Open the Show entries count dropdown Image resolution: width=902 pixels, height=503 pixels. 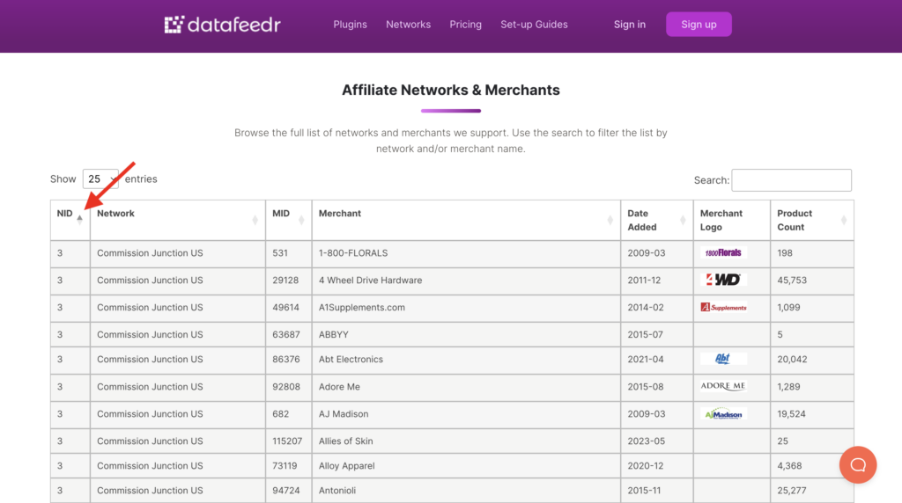click(100, 179)
